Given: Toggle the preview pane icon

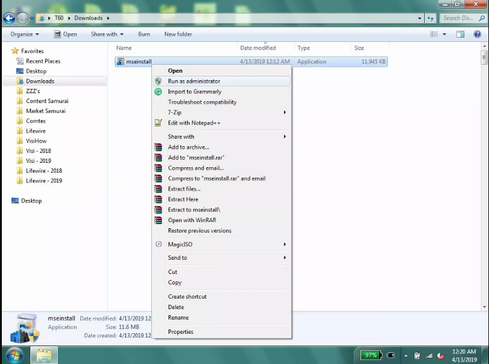Looking at the screenshot, I should point(461,35).
